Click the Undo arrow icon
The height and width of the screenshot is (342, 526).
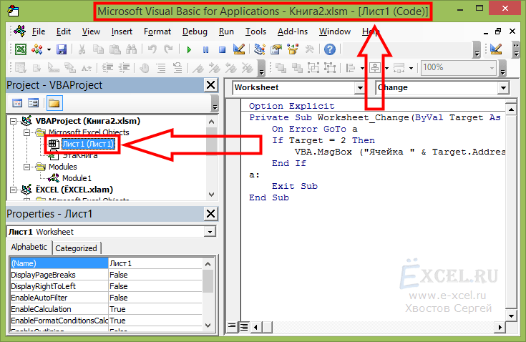click(152, 49)
